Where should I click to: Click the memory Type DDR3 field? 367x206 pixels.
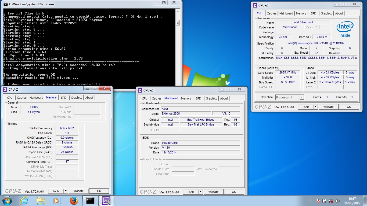[34, 107]
